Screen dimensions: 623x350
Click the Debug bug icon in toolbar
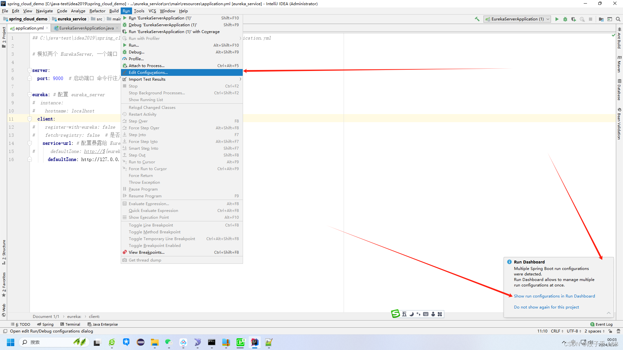tap(565, 19)
